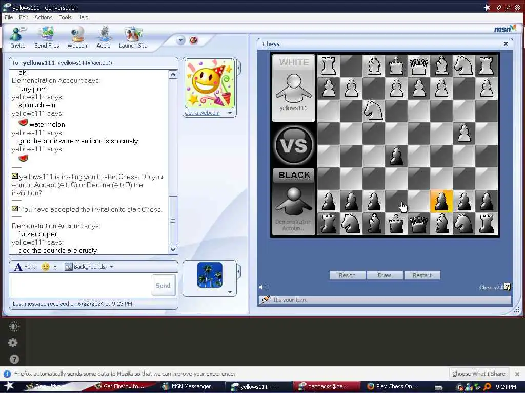Click yellows111's party smiley display picture

pyautogui.click(x=210, y=83)
